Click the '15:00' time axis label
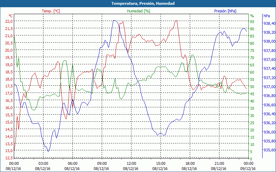 point(161,164)
